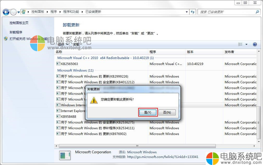Click the refresh icon beside address bar

193,12
